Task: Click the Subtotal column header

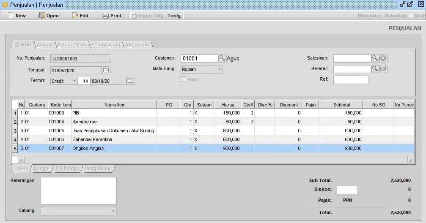Action: tap(341, 105)
